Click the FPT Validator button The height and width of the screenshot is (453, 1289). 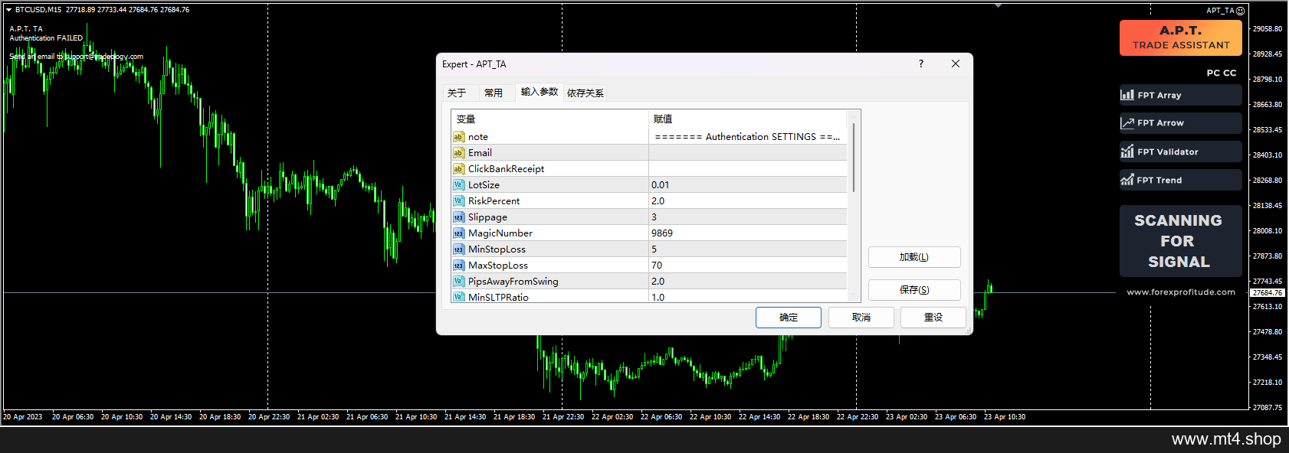1180,152
